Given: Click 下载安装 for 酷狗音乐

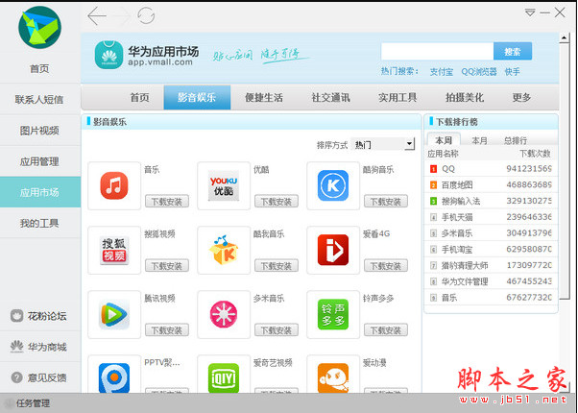Looking at the screenshot, I should (386, 202).
